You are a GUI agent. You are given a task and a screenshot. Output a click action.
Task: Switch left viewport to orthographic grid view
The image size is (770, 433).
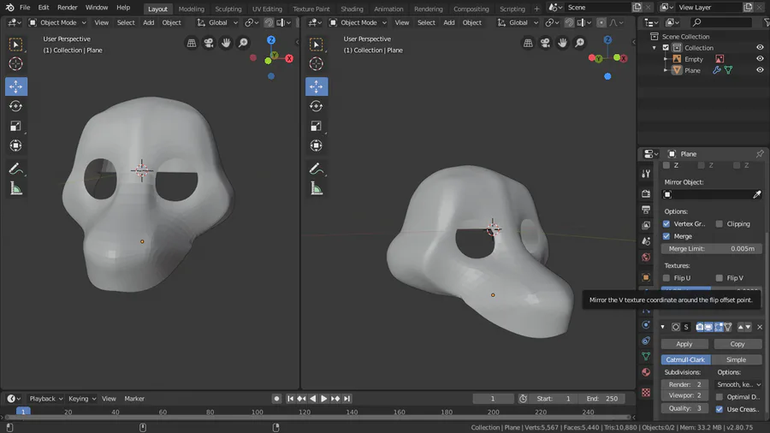click(192, 43)
